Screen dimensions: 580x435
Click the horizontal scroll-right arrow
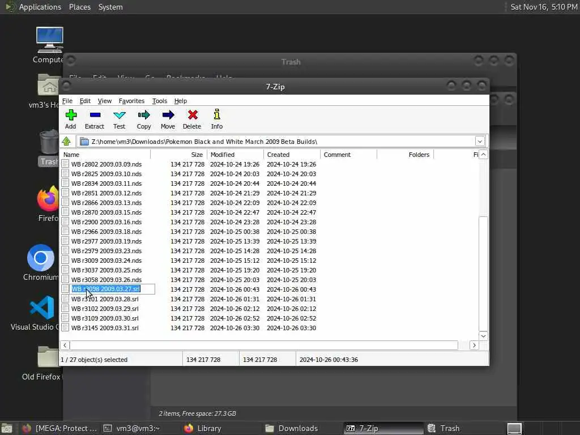click(474, 345)
